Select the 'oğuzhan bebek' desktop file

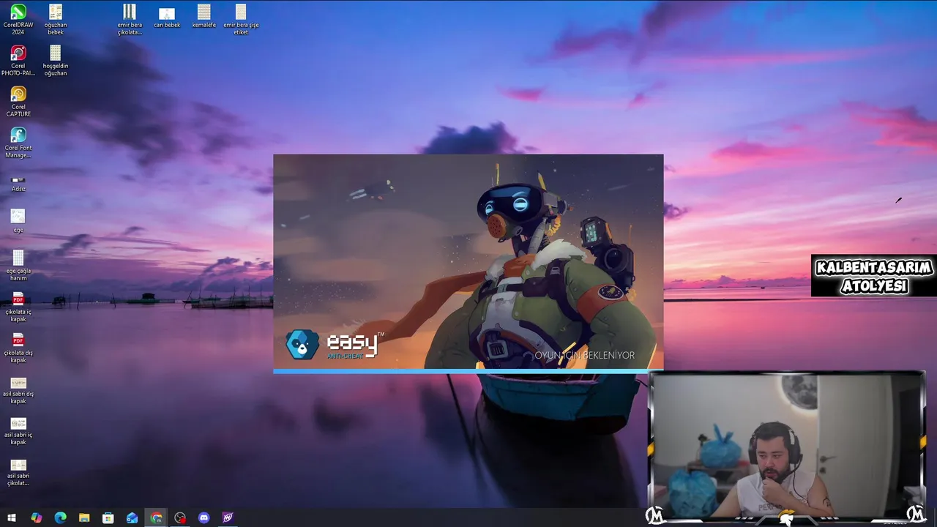56,19
